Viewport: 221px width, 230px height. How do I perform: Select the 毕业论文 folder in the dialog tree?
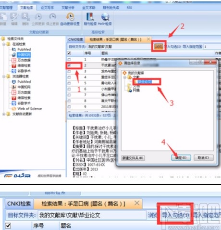point(145,82)
